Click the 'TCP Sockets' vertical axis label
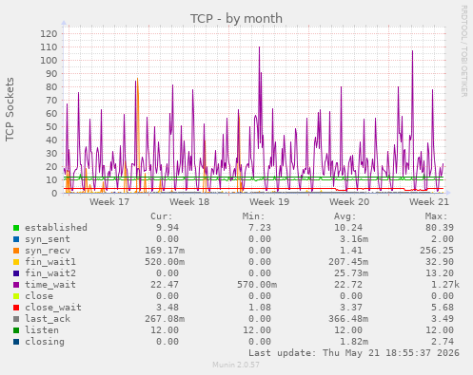473x375 pixels. 10,109
